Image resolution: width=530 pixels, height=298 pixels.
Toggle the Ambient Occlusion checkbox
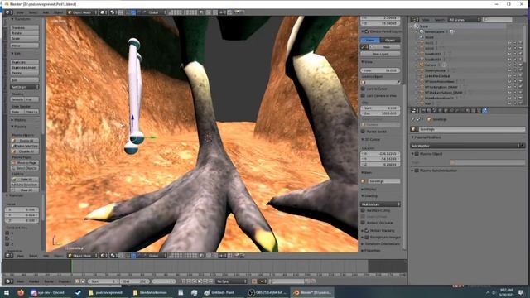[x=363, y=223]
